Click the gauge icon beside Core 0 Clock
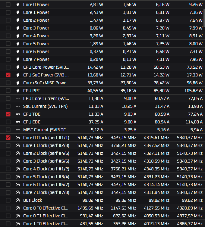 pos(18,138)
